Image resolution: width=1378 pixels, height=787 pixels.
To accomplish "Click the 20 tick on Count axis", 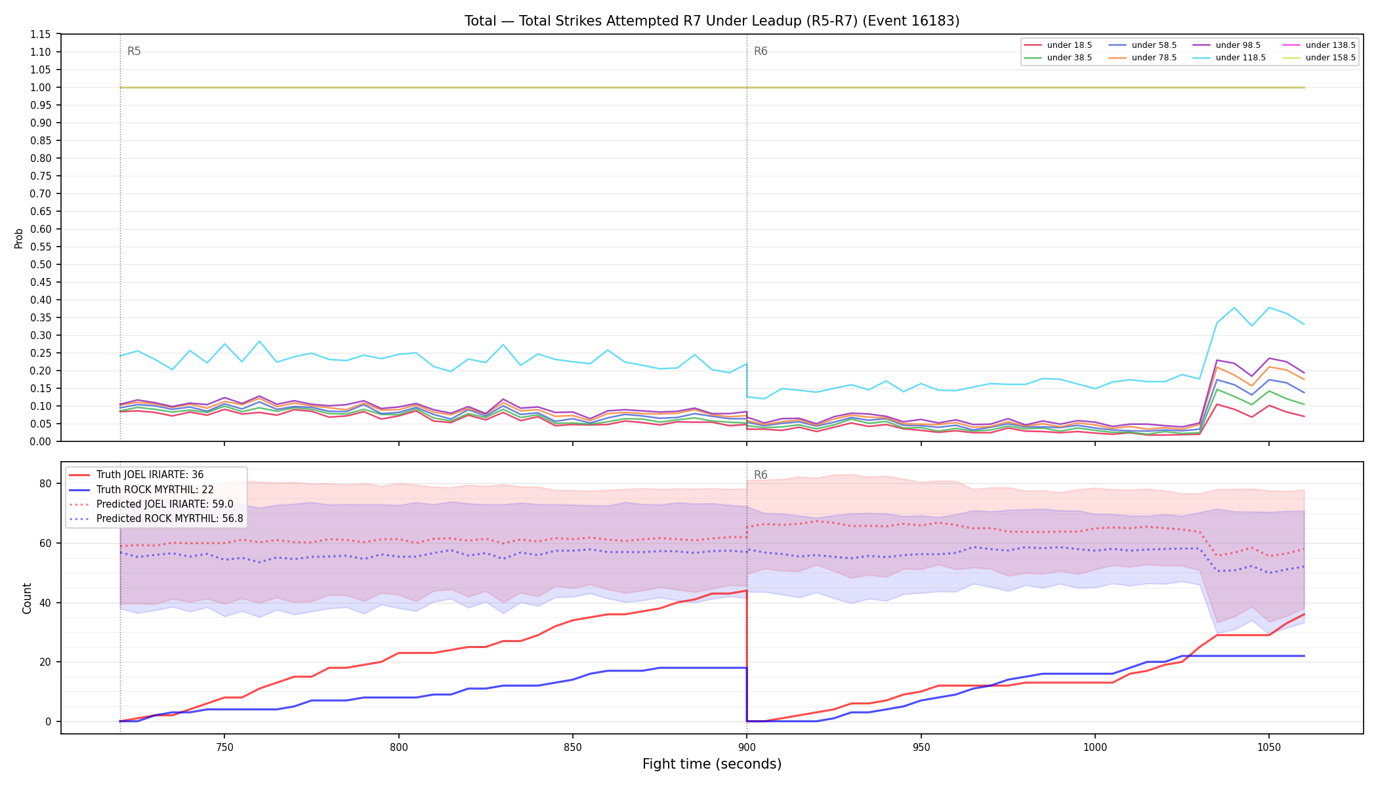I will tap(46, 662).
